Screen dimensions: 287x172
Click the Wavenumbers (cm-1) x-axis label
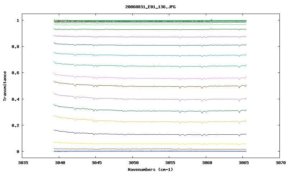(x=150, y=169)
